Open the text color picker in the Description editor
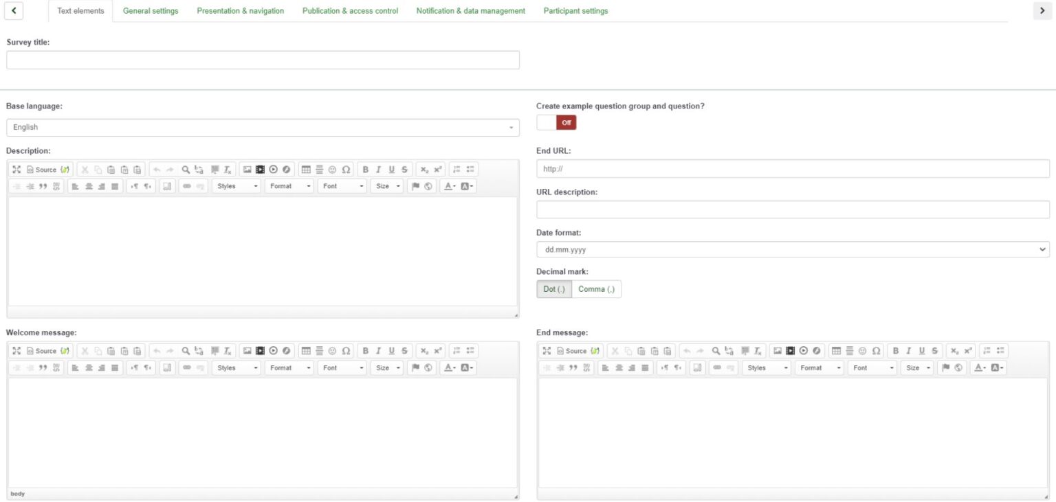Image resolution: width=1056 pixels, height=502 pixels. point(449,185)
